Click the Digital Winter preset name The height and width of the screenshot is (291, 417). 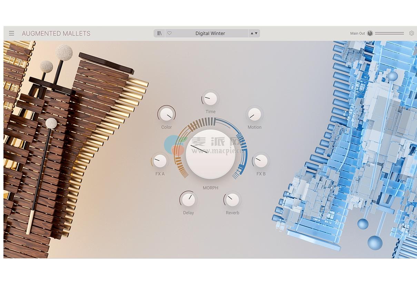210,33
